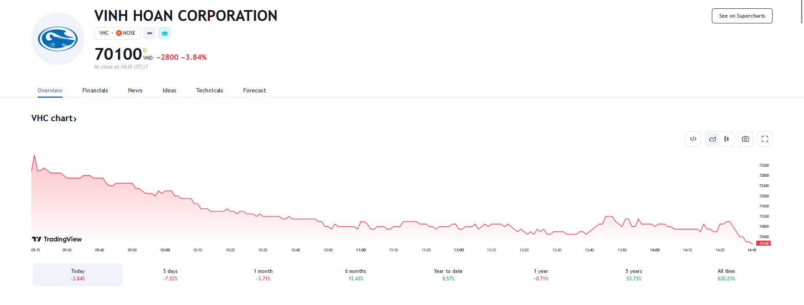Click the red 70100 price label on axis
Viewport: 804px width, 305px height.
tap(764, 243)
